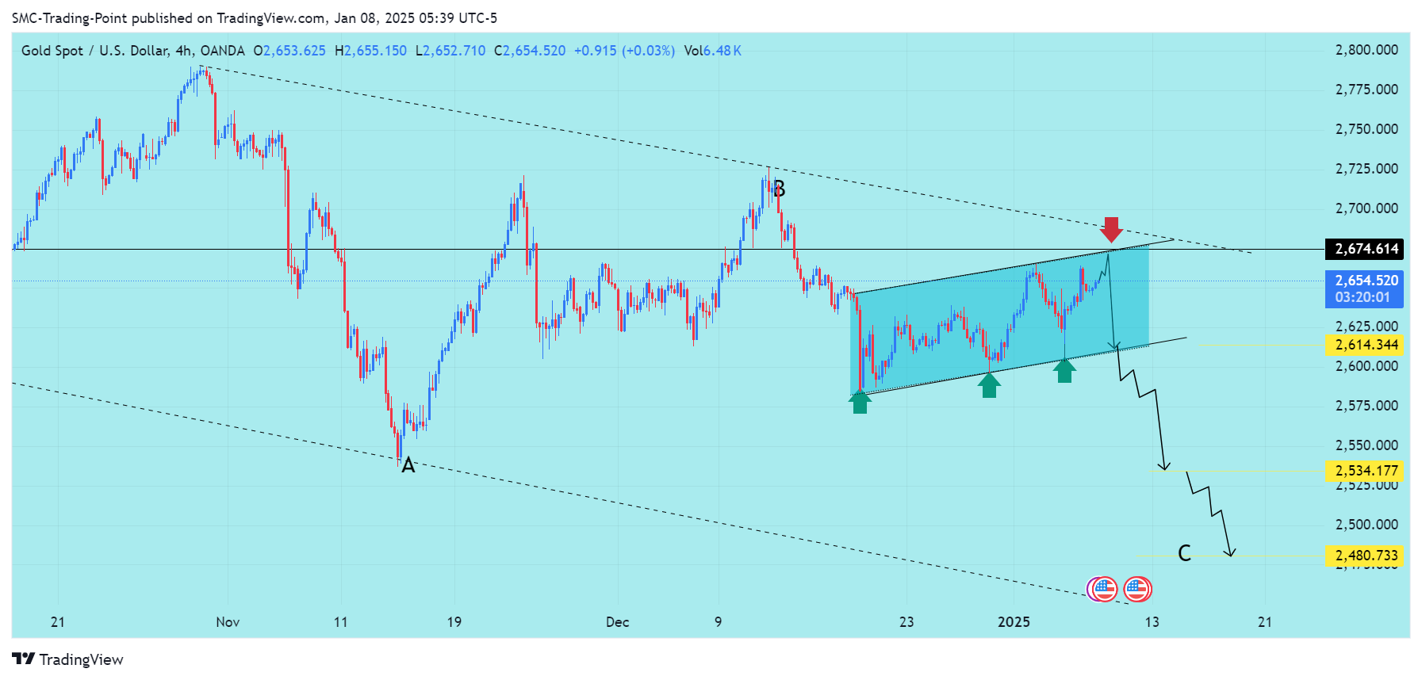The height and width of the screenshot is (680, 1422).
Task: Click the 2,575.000 price axis tick
Action: tap(1366, 406)
